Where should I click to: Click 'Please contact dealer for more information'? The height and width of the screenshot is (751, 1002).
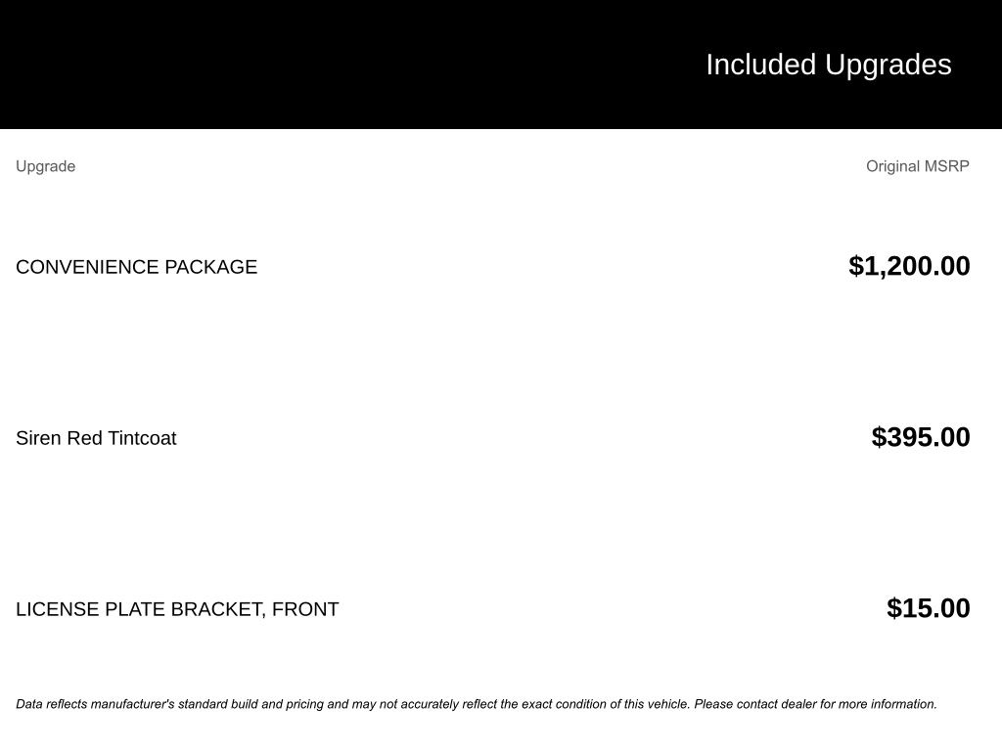pos(815,704)
